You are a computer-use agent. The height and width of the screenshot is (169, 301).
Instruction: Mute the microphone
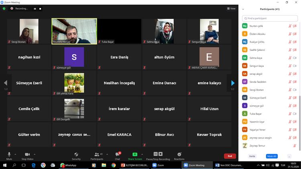[9, 156]
